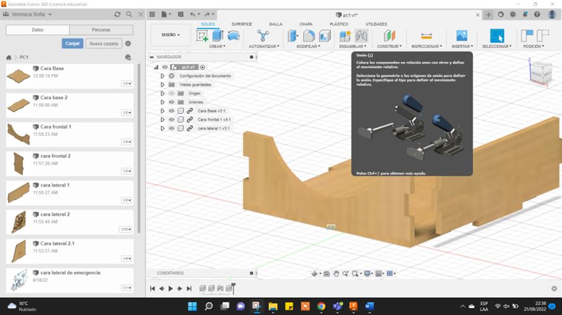Click the Insertar image icon
The height and width of the screenshot is (315, 562).
(x=462, y=36)
